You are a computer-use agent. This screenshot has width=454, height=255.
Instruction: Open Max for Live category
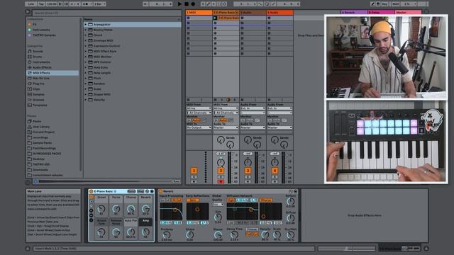[41, 78]
